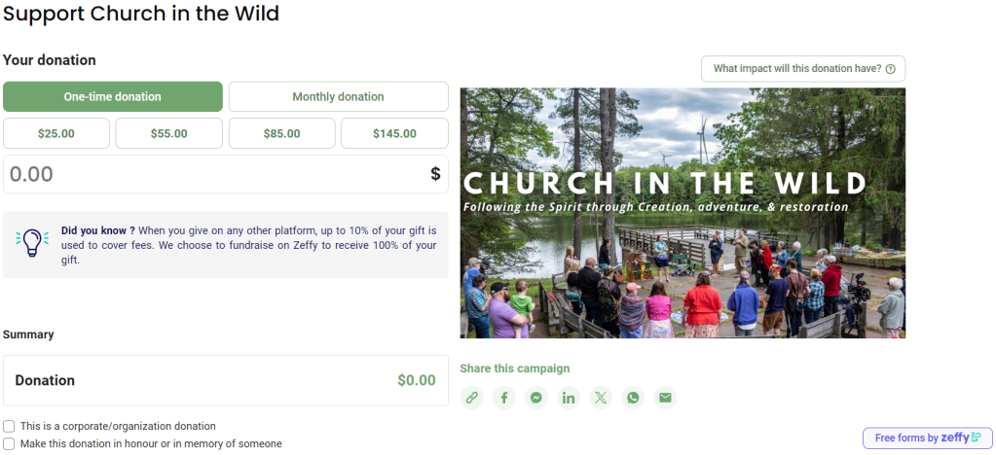Share campaign via WhatsApp
The height and width of the screenshot is (455, 996).
coord(633,397)
